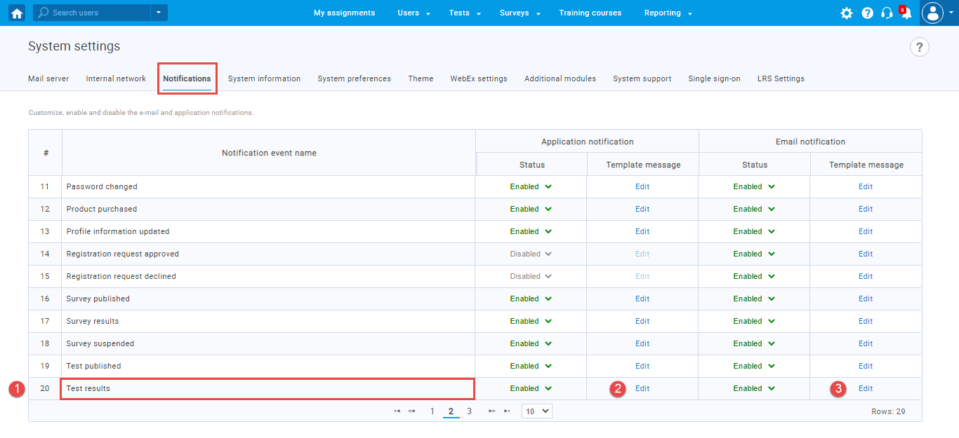The width and height of the screenshot is (959, 438).
Task: Click the user profile avatar icon
Action: [x=933, y=12]
